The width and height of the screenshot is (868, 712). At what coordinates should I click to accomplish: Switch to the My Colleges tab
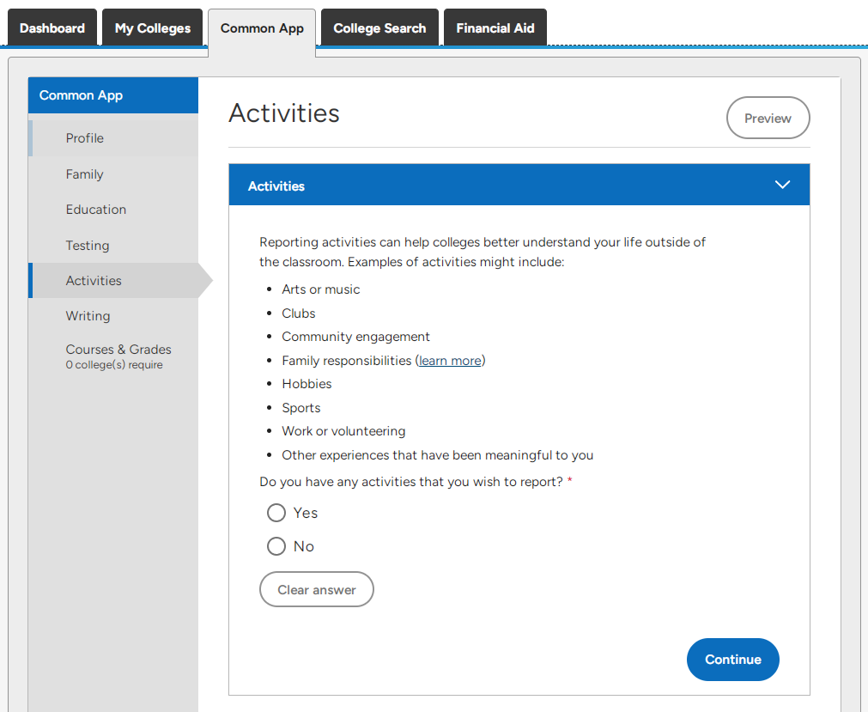coord(152,27)
